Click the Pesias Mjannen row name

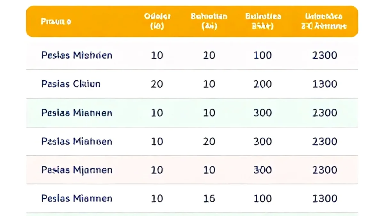pos(77,170)
